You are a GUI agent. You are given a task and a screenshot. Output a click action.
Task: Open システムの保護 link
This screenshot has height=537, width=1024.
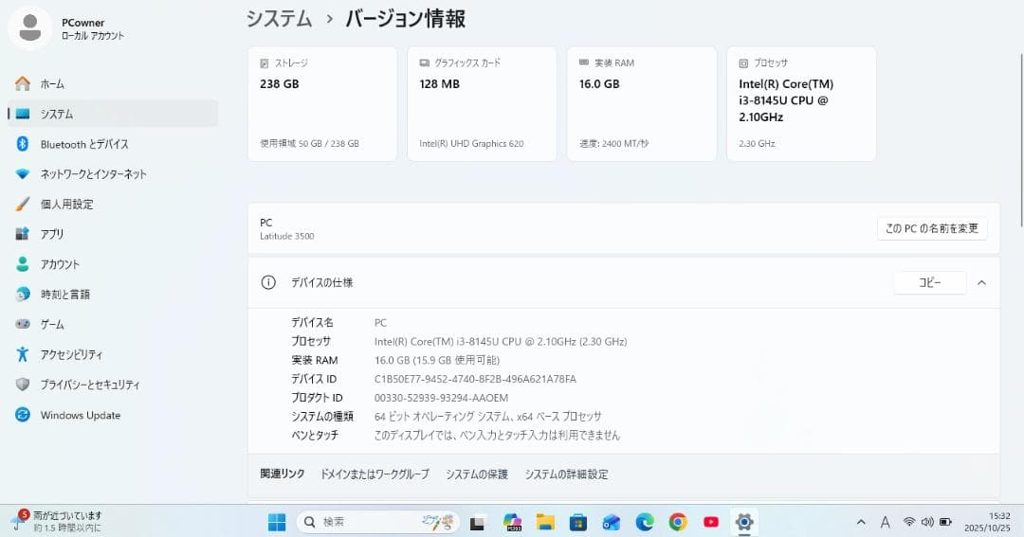(477, 474)
